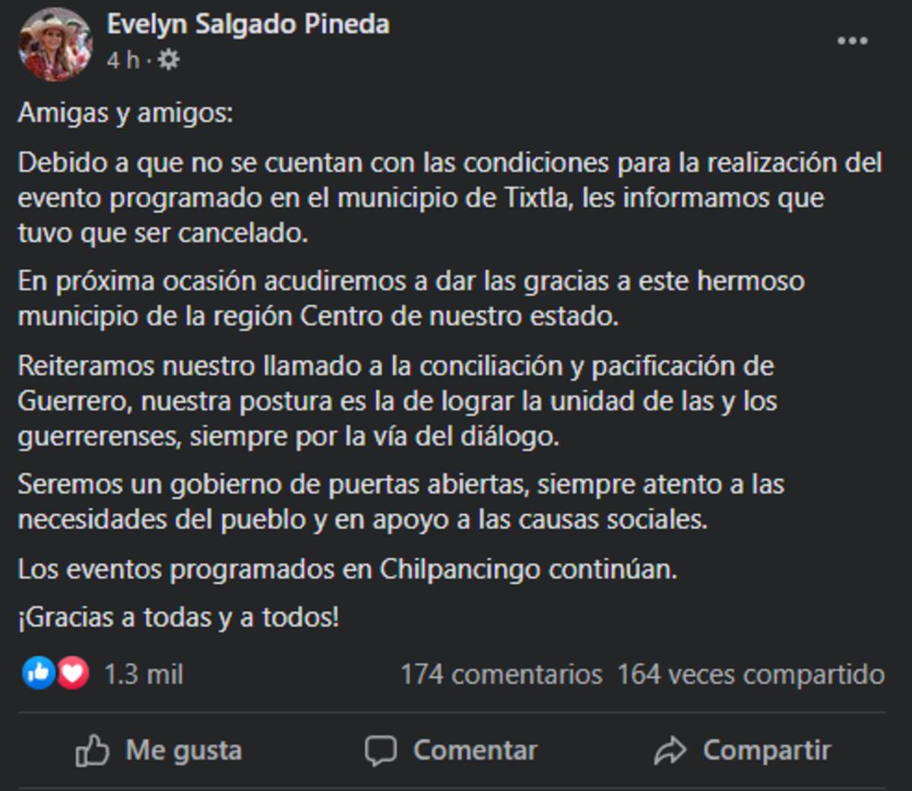Click the closing "¡Gracias a todas y a todos!" line

(179, 617)
